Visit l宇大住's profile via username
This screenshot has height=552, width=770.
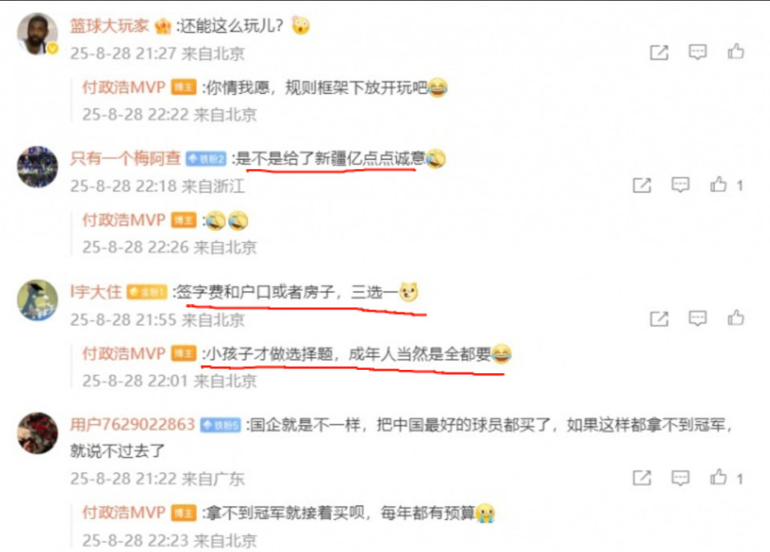(95, 292)
